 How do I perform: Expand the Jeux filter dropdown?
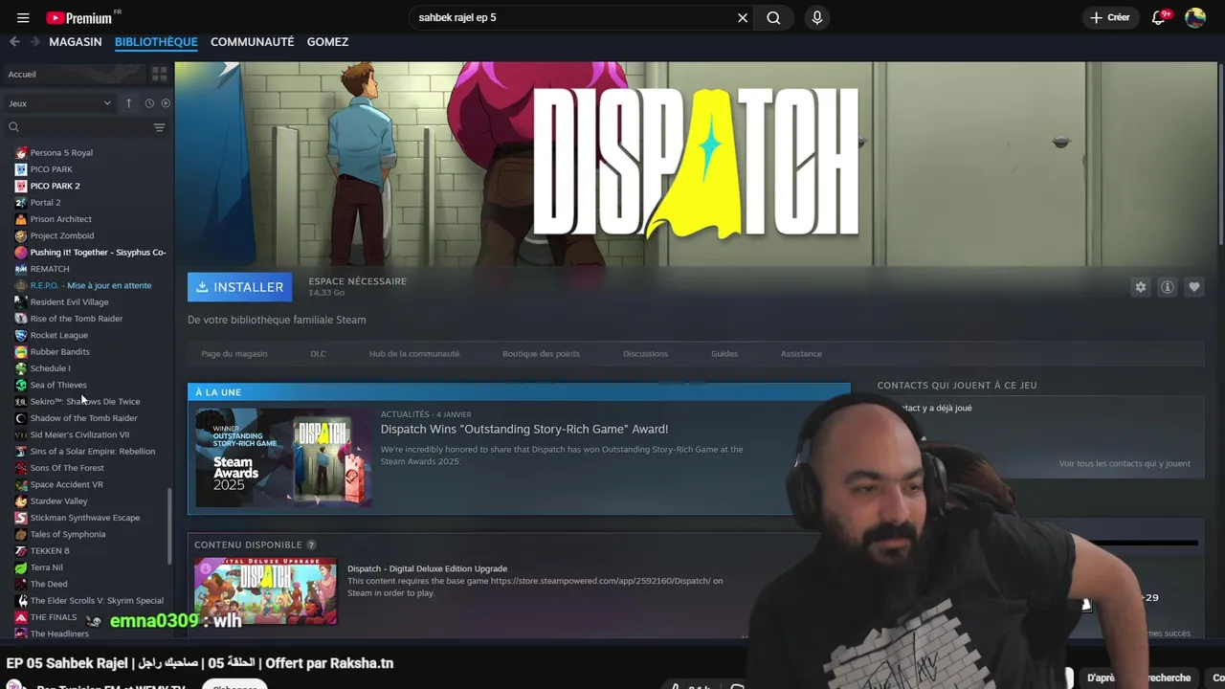click(59, 103)
